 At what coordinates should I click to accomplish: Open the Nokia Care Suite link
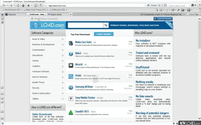(x=83, y=42)
